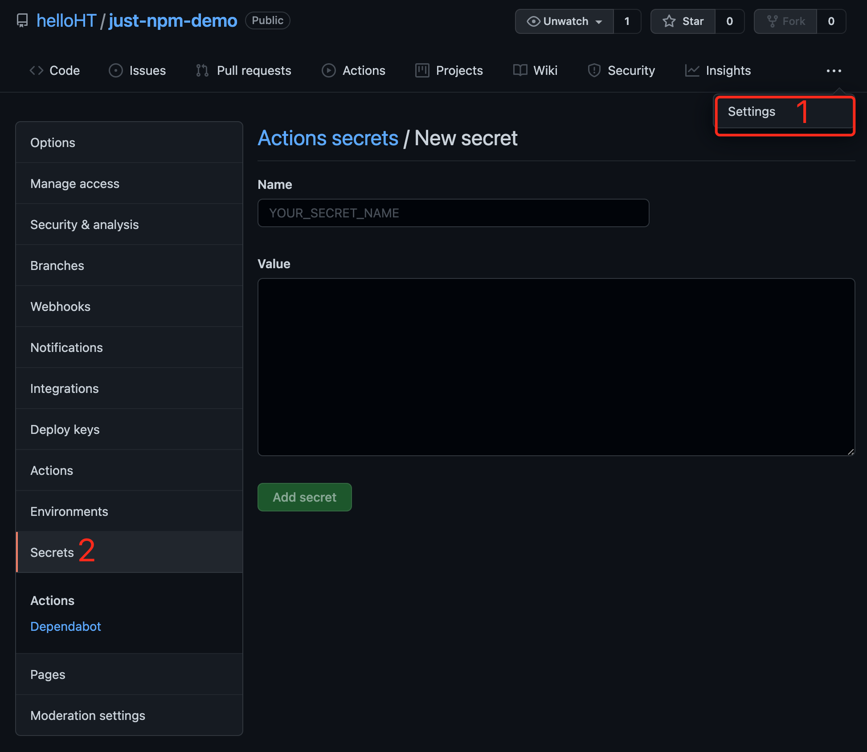This screenshot has height=752, width=867.
Task: Click the eye icon in Unwatch button
Action: tap(533, 21)
